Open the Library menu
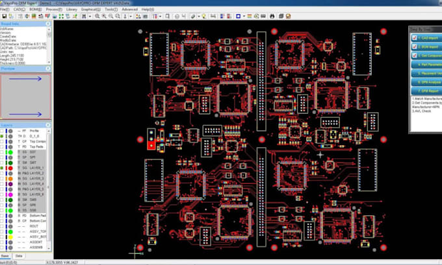This screenshot has height=265, width=442. click(x=71, y=9)
